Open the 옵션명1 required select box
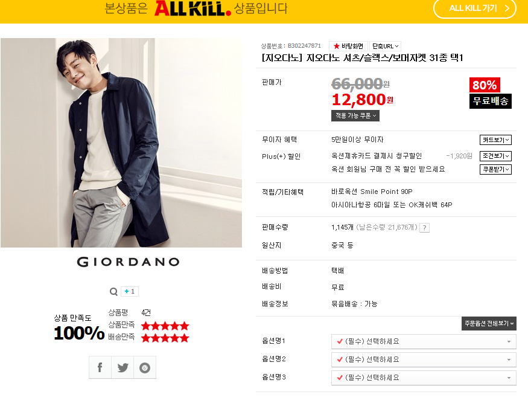The width and height of the screenshot is (528, 403). tap(424, 341)
